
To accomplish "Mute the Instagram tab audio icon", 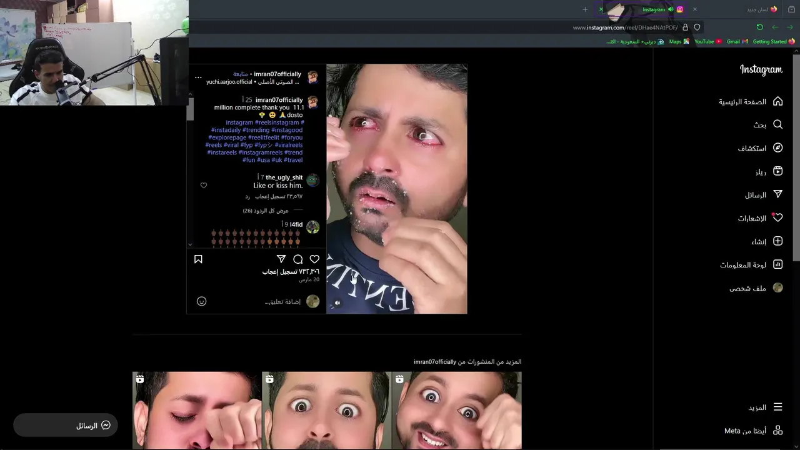I will [671, 9].
